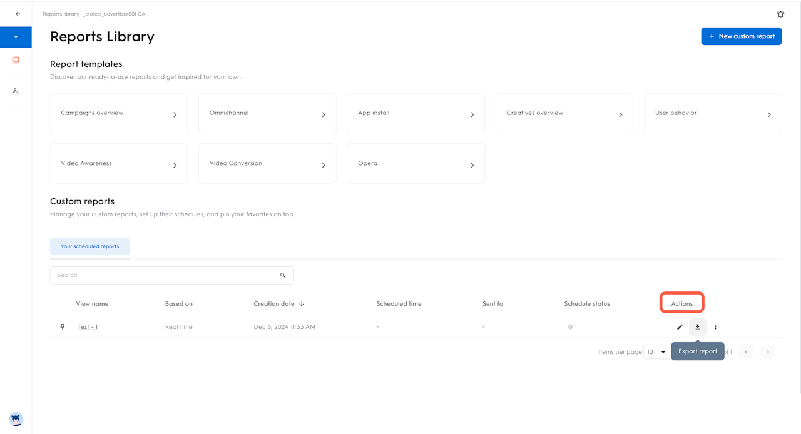The width and height of the screenshot is (801, 434).
Task: Toggle schedule status for Test - 1
Action: click(570, 327)
